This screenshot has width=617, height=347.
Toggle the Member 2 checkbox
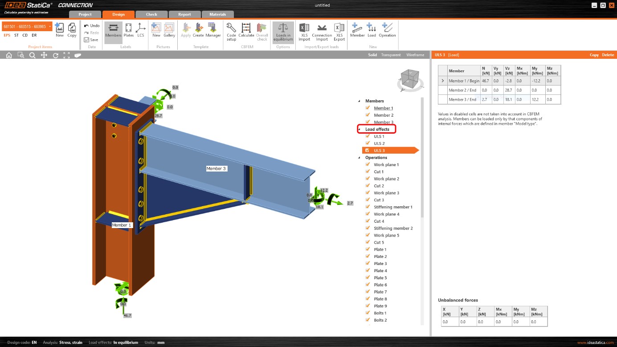(x=368, y=115)
